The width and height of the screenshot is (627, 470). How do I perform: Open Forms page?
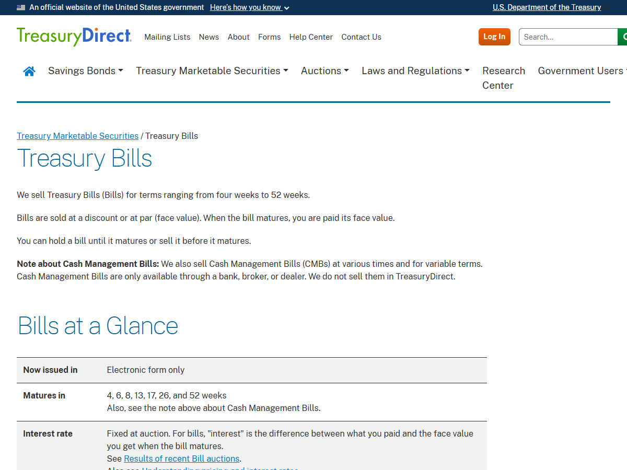click(270, 37)
